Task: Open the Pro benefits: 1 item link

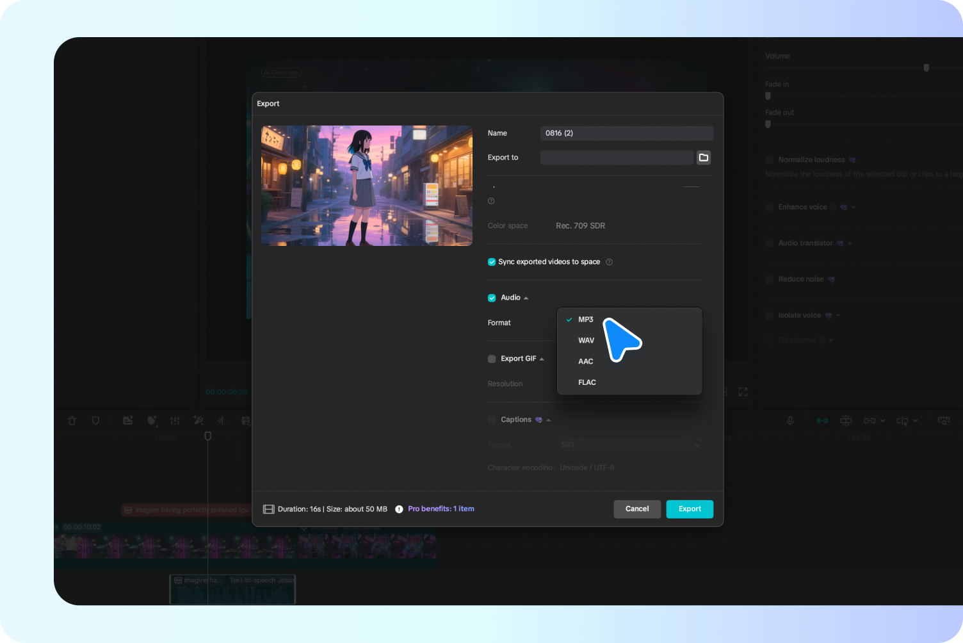Action: tap(441, 509)
